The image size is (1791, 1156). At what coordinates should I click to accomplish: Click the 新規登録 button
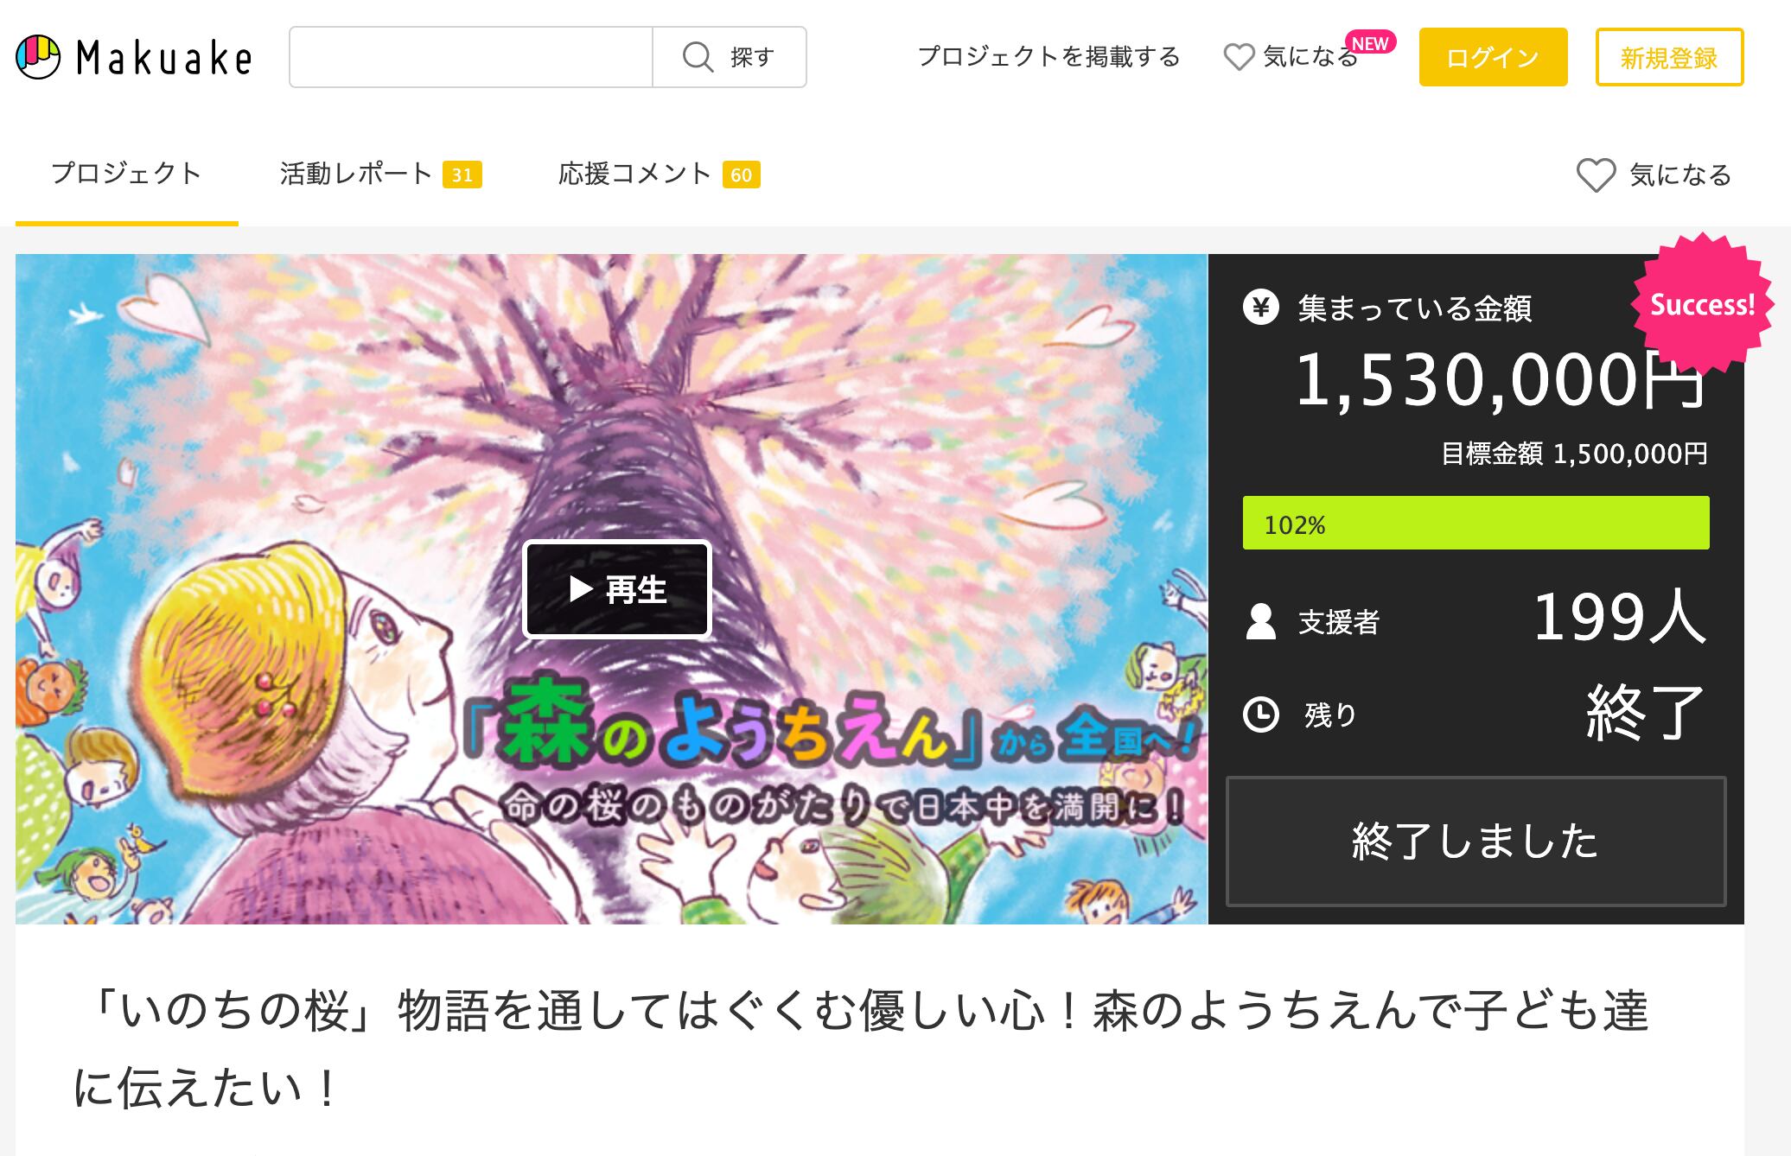point(1669,57)
